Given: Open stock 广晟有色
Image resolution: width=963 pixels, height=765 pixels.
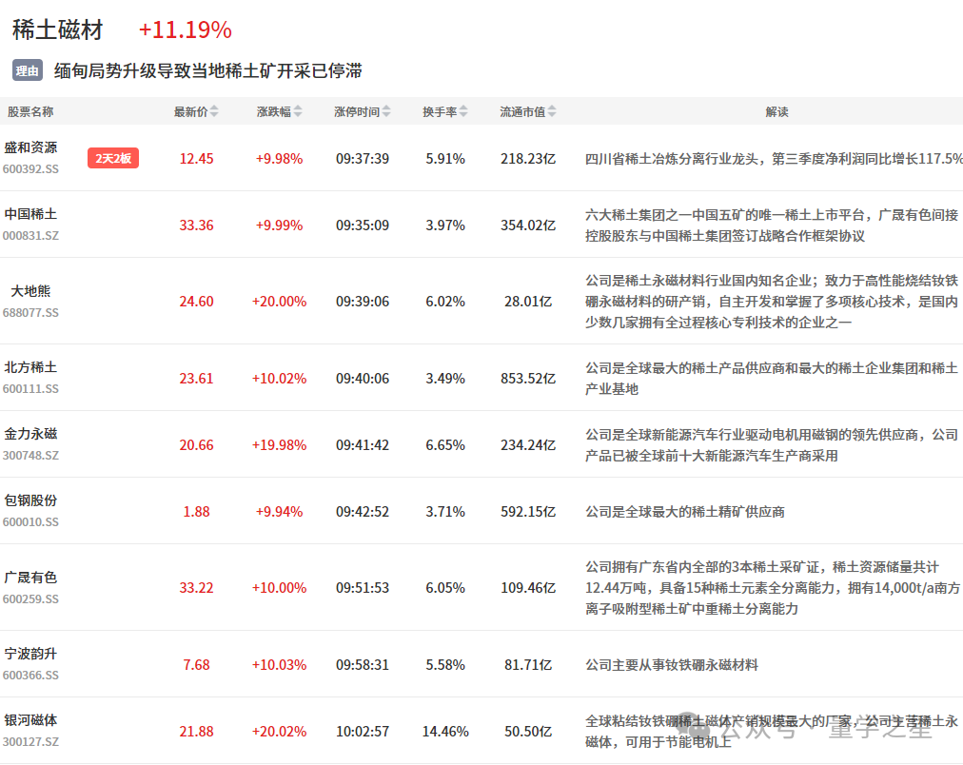Looking at the screenshot, I should click(30, 578).
